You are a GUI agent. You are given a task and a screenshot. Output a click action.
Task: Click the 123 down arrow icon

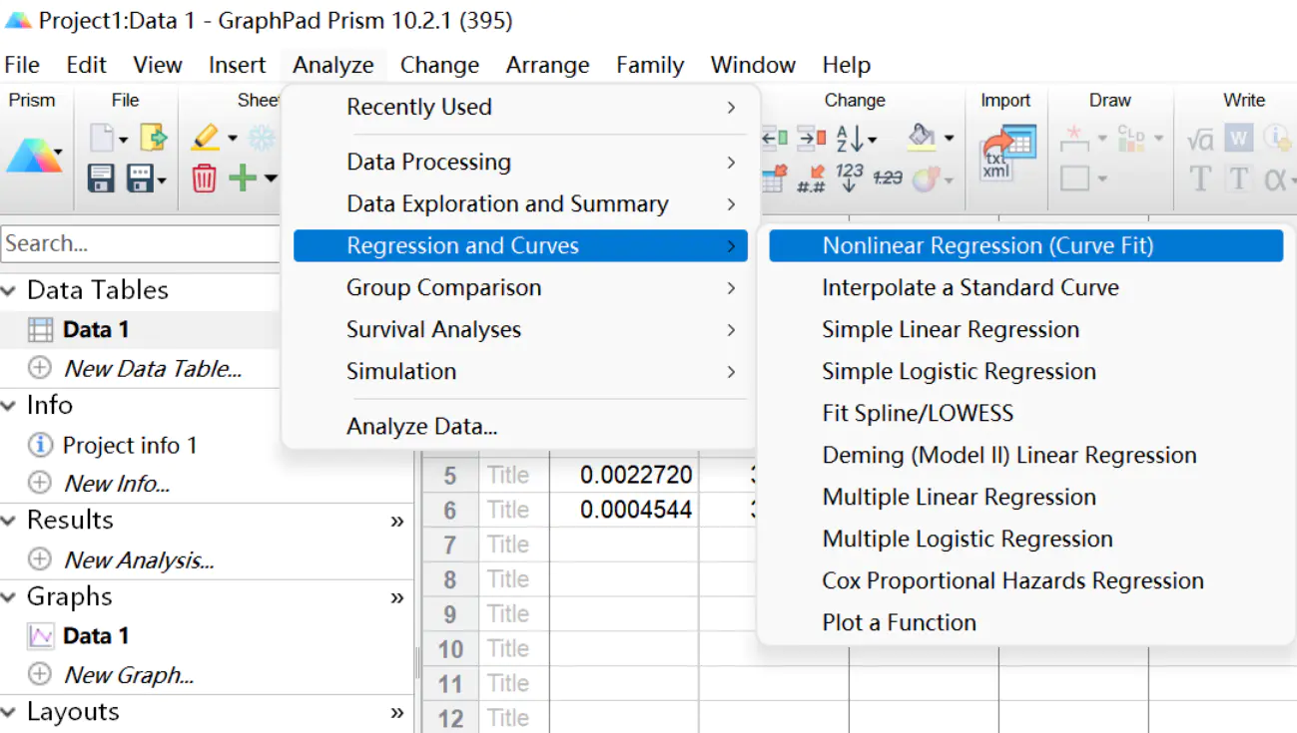(850, 178)
